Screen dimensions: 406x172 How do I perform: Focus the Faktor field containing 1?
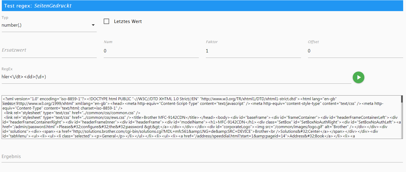pyautogui.click(x=253, y=51)
